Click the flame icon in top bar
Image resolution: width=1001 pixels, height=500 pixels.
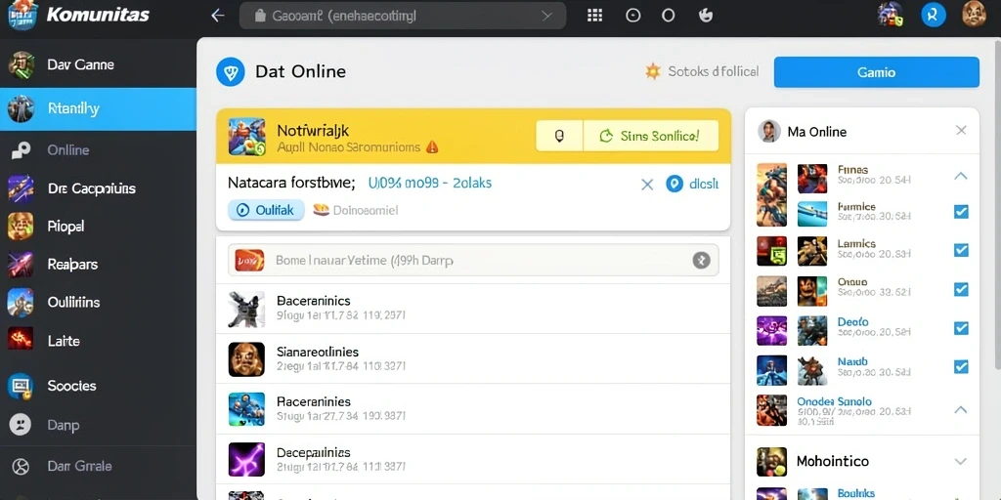point(706,16)
